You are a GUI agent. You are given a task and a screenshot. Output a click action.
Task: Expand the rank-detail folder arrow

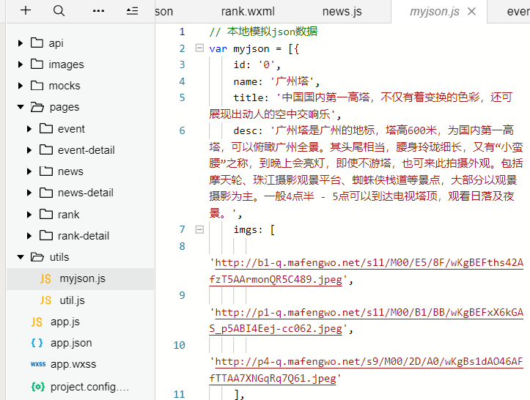coord(29,236)
